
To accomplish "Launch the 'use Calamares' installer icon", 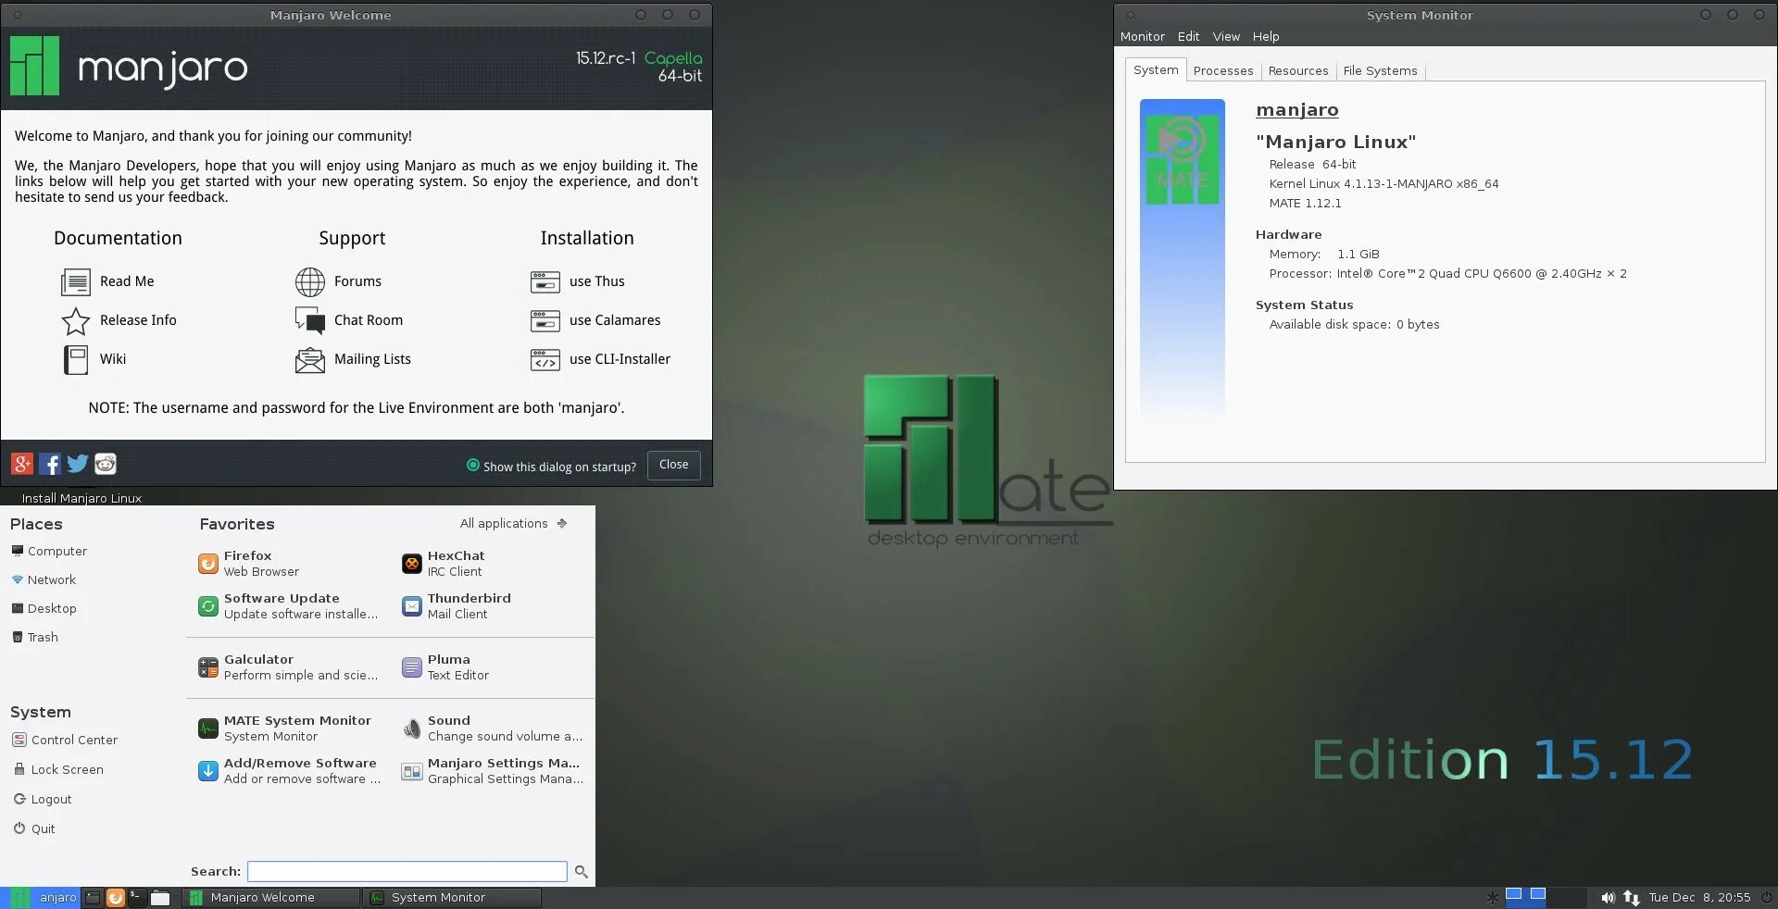I will click(x=545, y=320).
